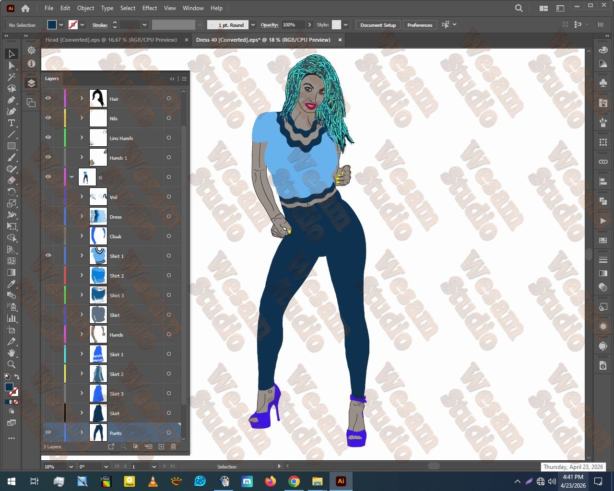The image size is (614, 491).
Task: Select the Zoom tool
Action: pyautogui.click(x=12, y=364)
